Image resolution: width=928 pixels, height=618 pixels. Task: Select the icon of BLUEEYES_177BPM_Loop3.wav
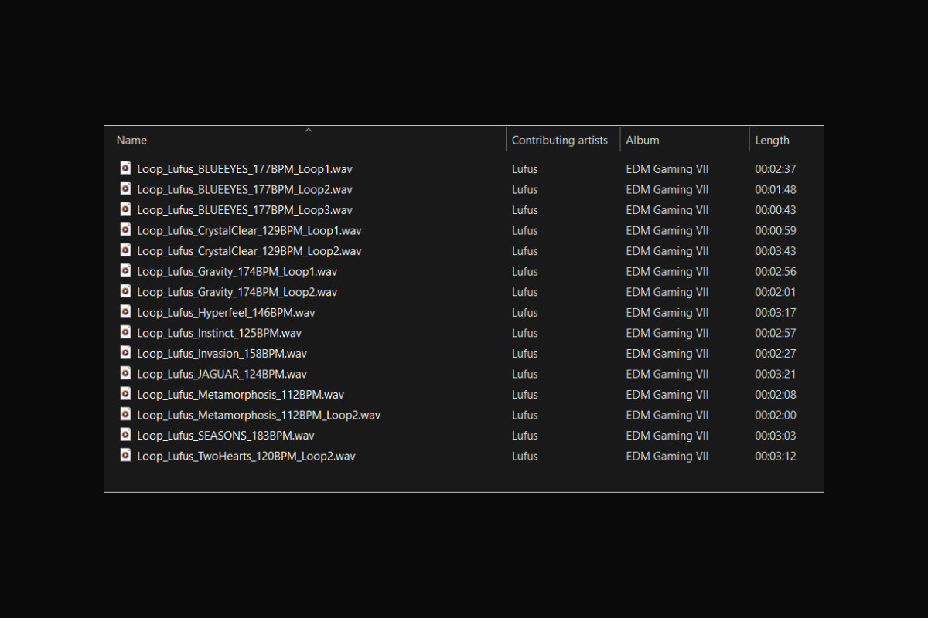click(x=125, y=209)
